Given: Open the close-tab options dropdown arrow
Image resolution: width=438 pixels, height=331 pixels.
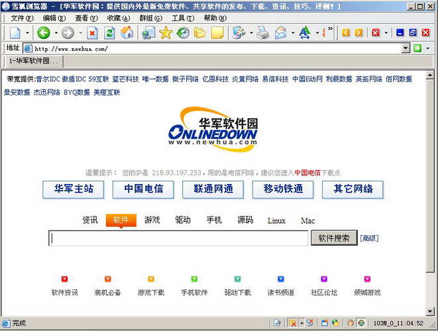Looking at the screenshot, I should click(386, 33).
